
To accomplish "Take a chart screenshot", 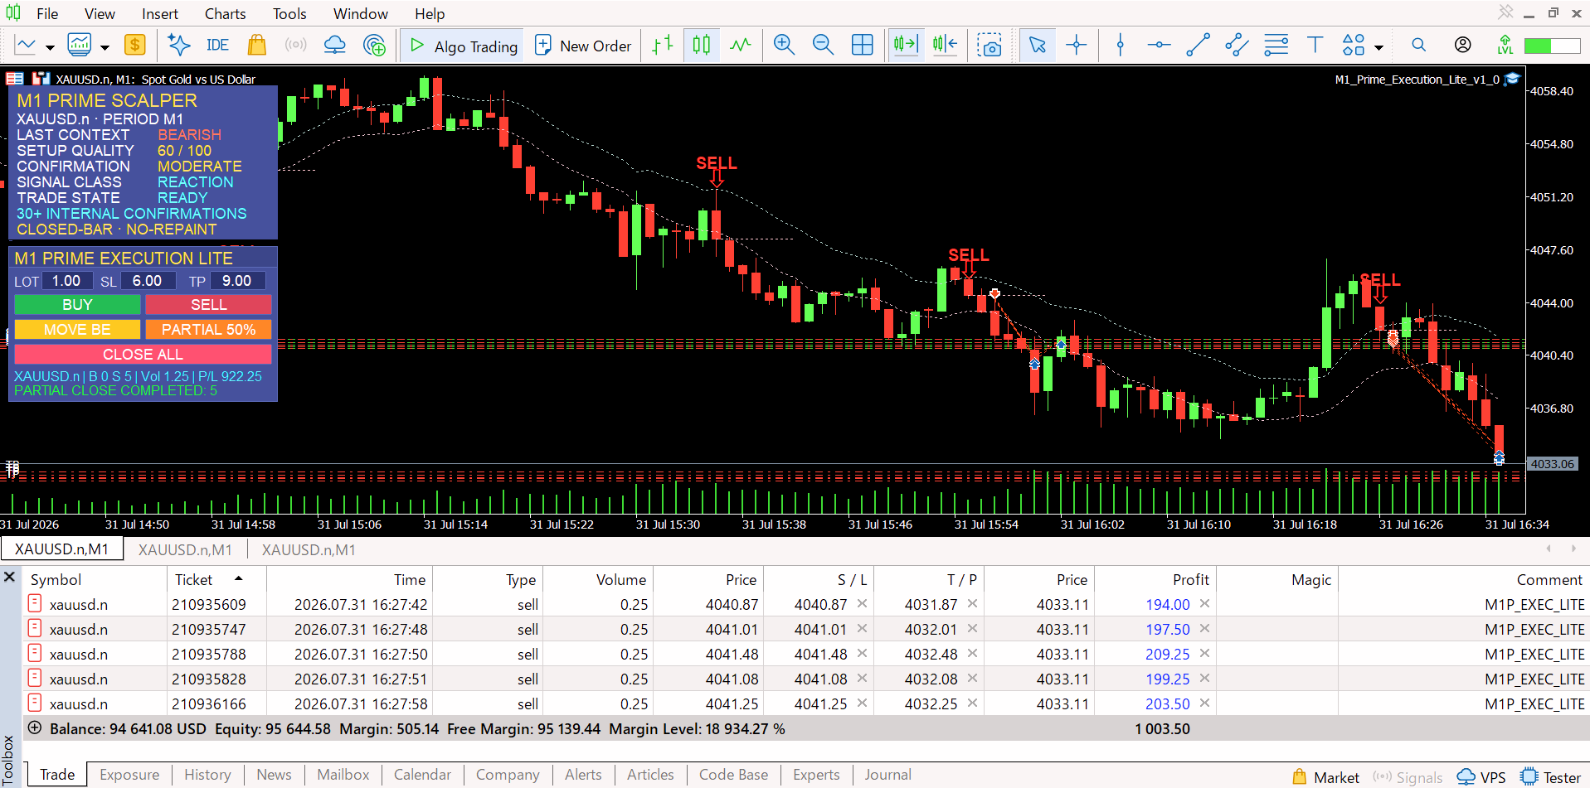I will 989,45.
